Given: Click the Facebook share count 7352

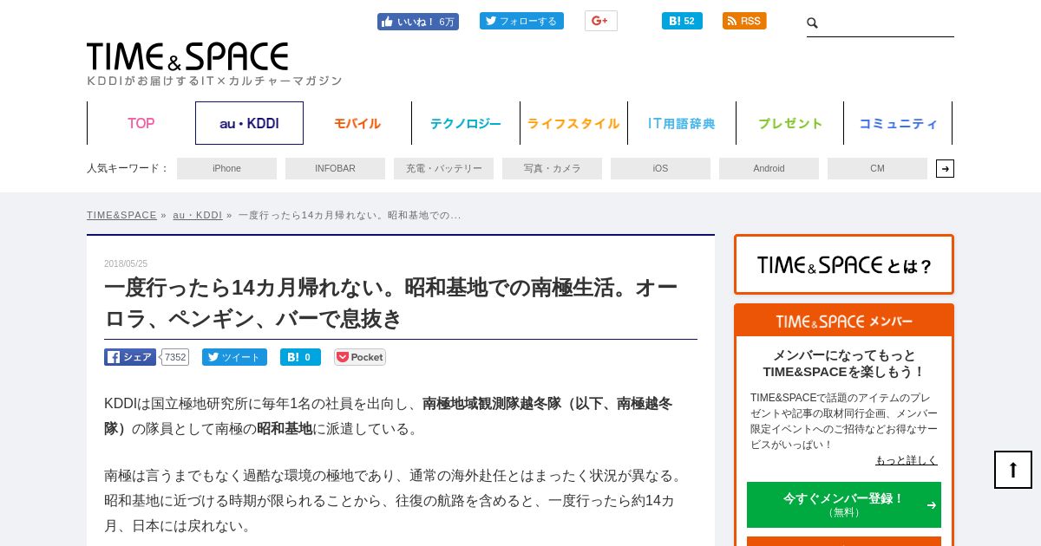Looking at the screenshot, I should tap(174, 357).
